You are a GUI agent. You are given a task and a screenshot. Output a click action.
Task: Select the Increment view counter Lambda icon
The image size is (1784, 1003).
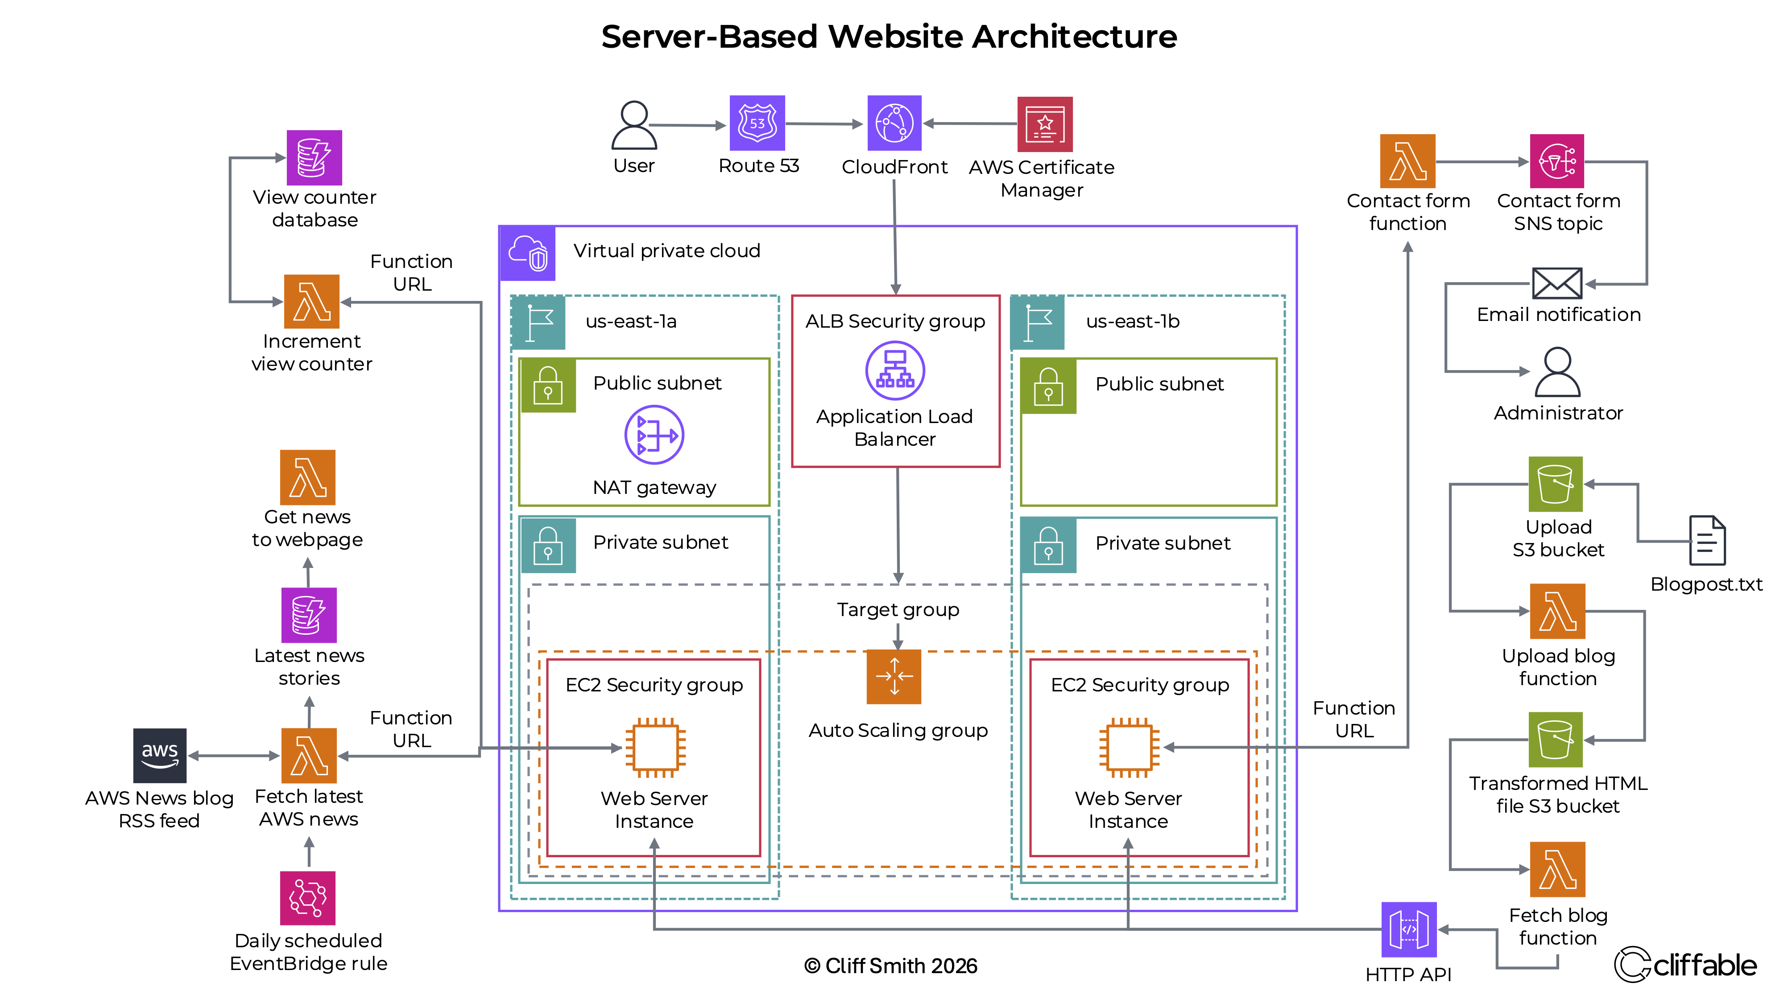pyautogui.click(x=312, y=302)
